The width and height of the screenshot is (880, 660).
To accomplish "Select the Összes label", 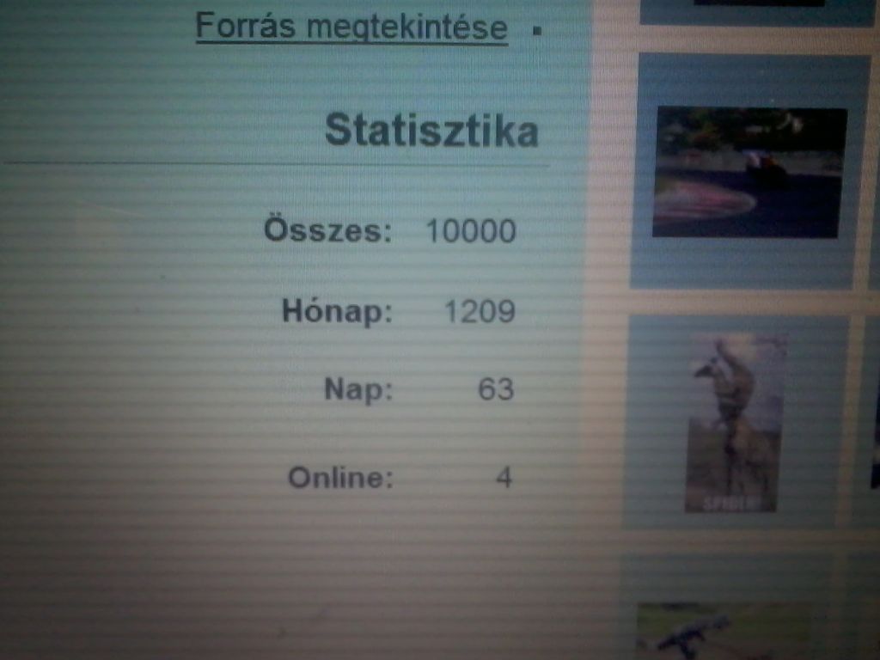I will point(327,230).
